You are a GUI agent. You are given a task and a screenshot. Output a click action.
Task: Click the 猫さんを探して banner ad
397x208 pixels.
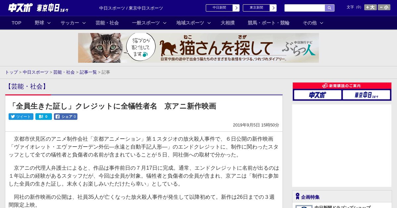[x=198, y=48]
